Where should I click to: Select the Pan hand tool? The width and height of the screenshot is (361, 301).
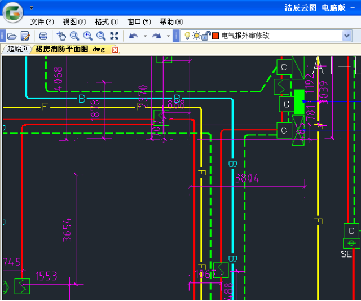coord(61,36)
